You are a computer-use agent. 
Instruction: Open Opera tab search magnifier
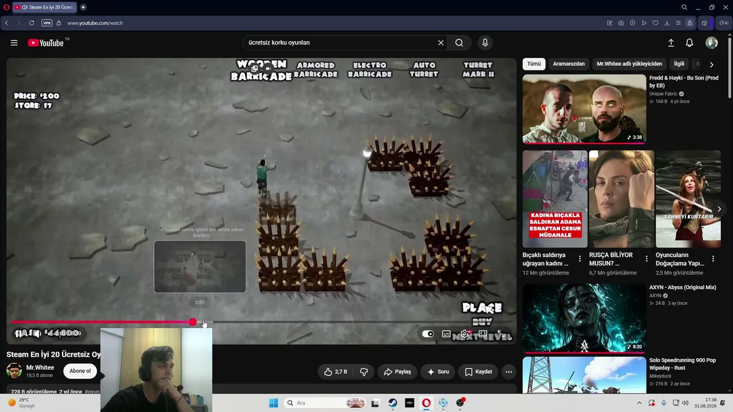(684, 7)
